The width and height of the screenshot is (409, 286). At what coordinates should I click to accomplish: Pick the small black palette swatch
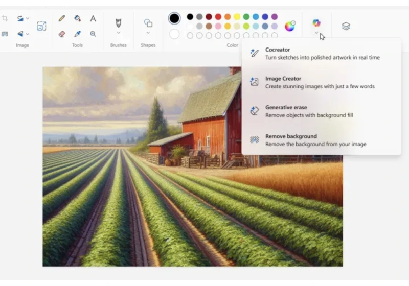(x=190, y=17)
